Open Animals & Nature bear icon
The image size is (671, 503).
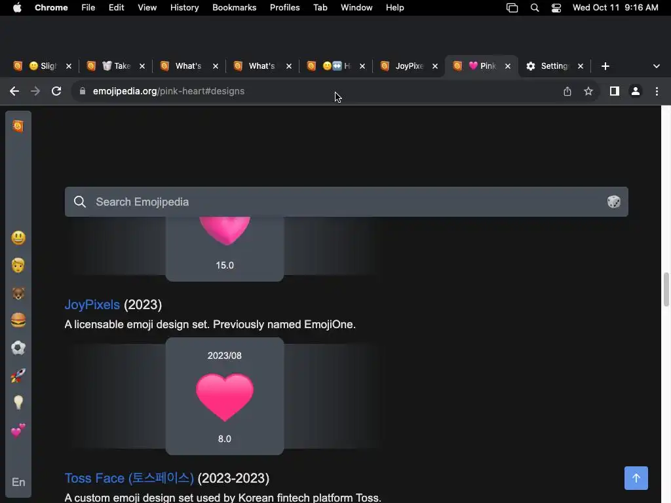[x=18, y=293]
